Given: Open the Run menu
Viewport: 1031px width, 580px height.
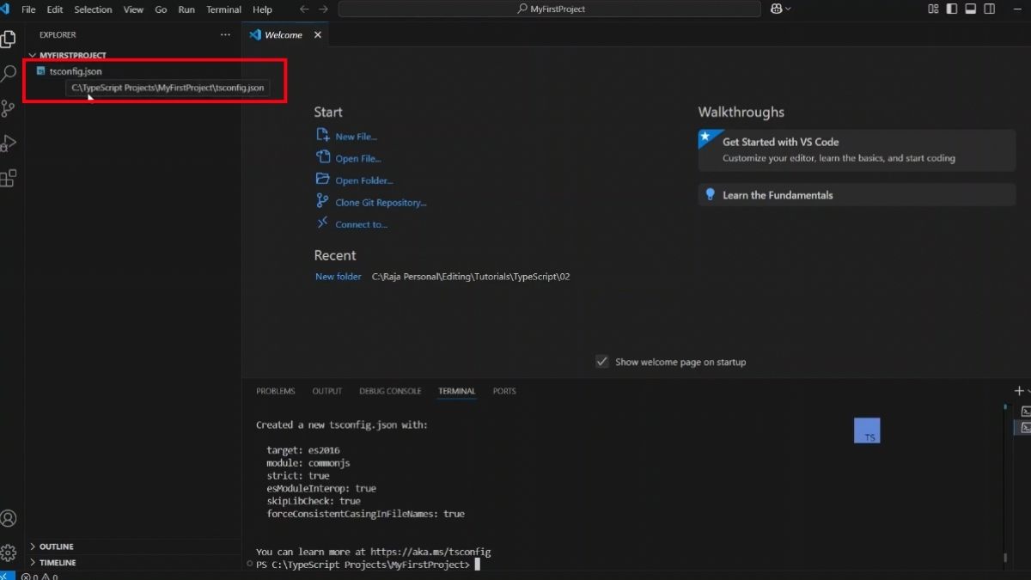Looking at the screenshot, I should (186, 9).
